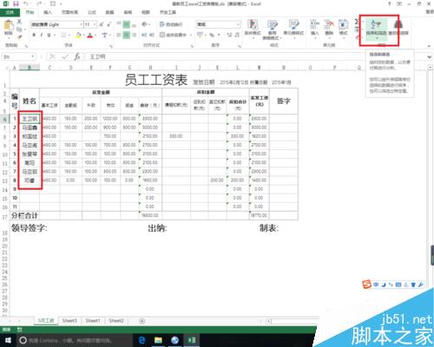Open Format as Table styles

click(x=272, y=29)
